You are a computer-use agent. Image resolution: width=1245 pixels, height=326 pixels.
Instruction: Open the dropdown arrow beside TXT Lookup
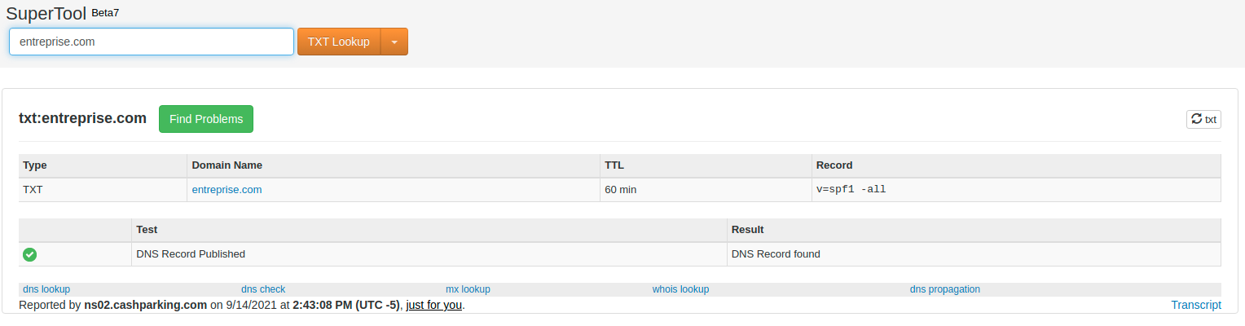(x=394, y=42)
